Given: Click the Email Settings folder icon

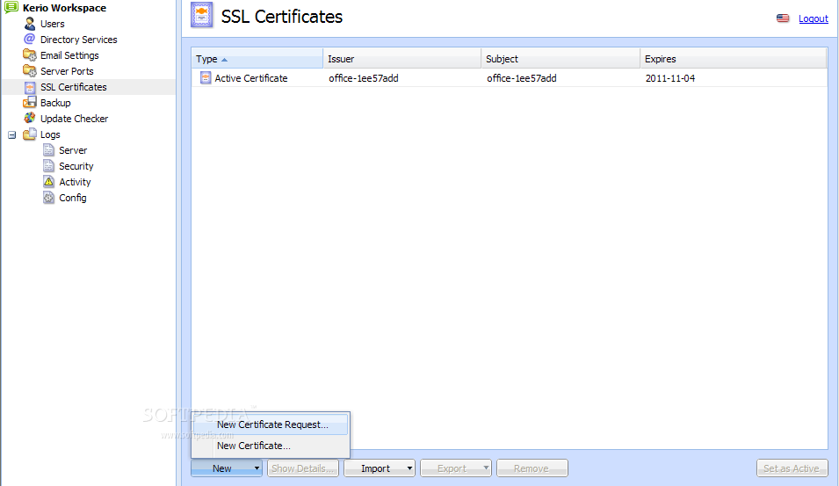Looking at the screenshot, I should click(29, 55).
